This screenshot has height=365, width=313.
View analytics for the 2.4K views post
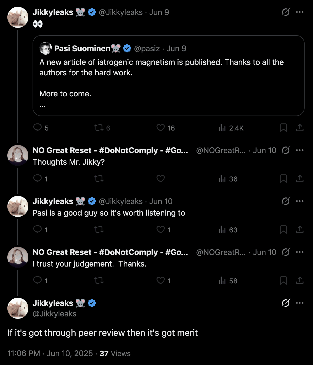tap(222, 128)
